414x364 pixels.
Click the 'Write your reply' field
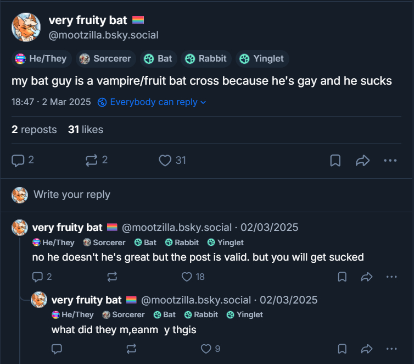click(x=71, y=195)
